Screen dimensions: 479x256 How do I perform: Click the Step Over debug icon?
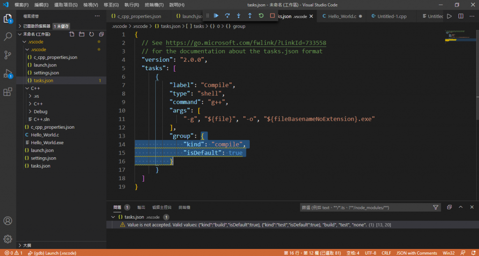click(227, 16)
